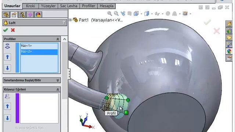
Task: Switch to Kroki tab
Action: [x=30, y=6]
